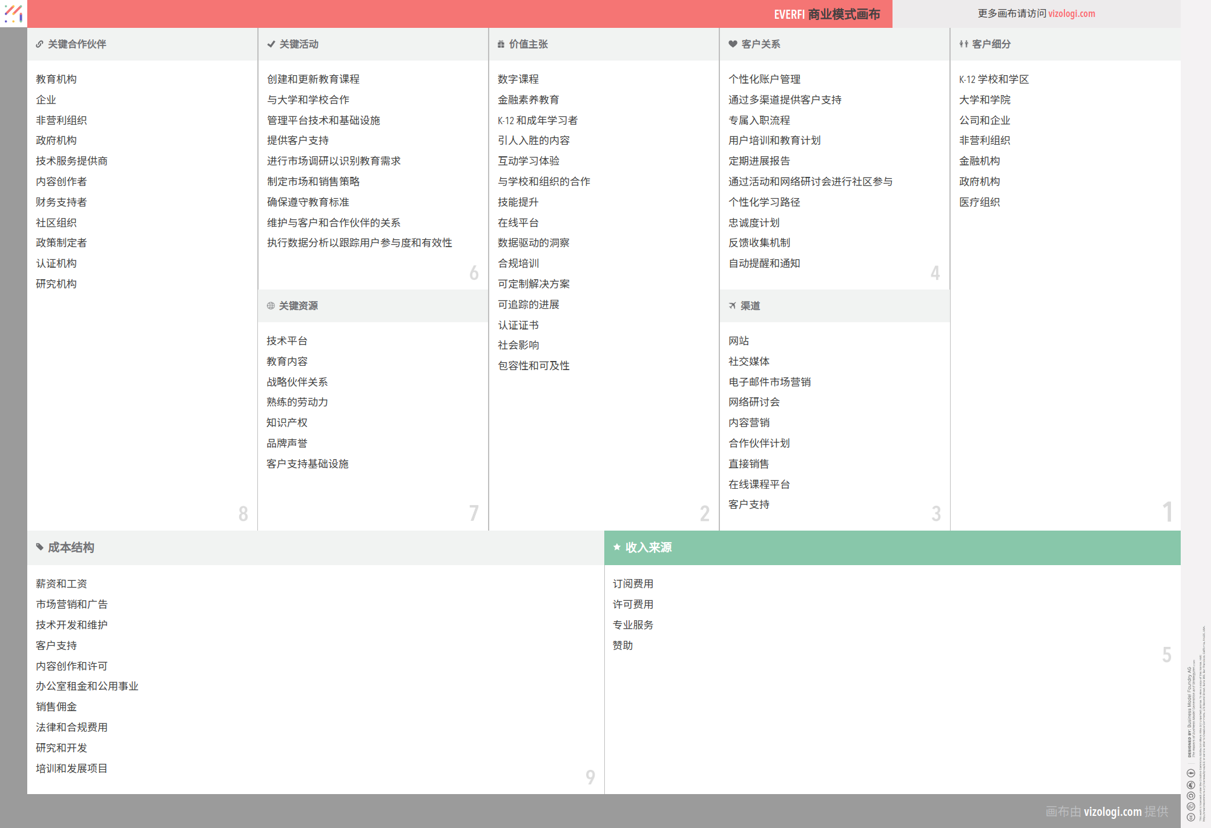Select the 渠道 section header
Screen dimensions: 1211x828
click(x=750, y=306)
